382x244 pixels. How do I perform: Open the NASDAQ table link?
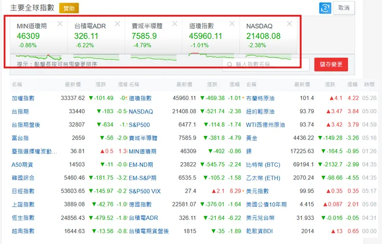pyautogui.click(x=141, y=112)
